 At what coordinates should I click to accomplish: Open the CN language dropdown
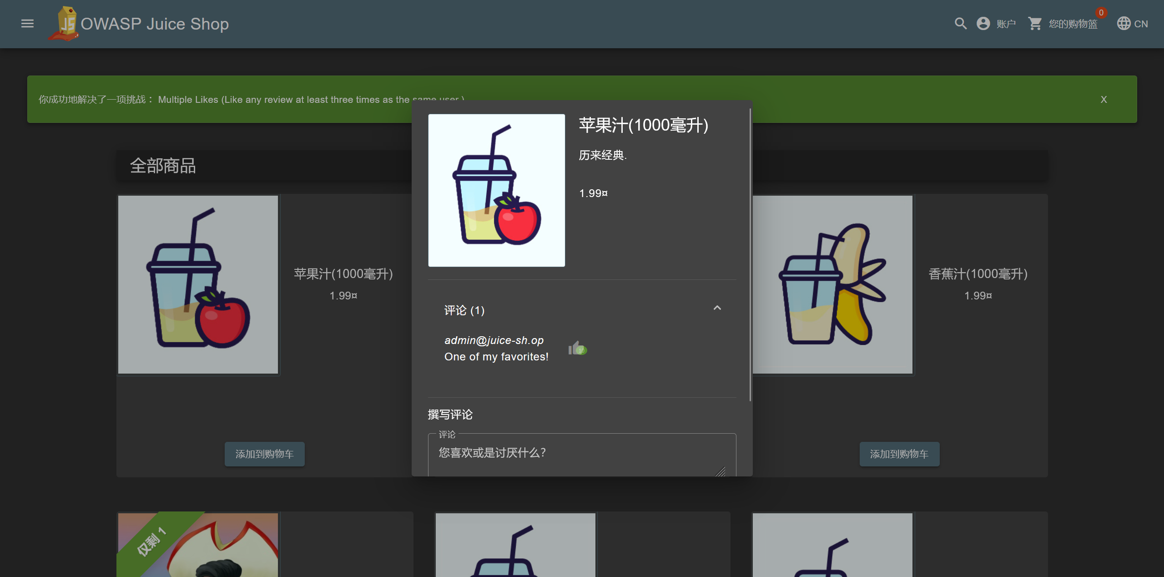point(1141,24)
